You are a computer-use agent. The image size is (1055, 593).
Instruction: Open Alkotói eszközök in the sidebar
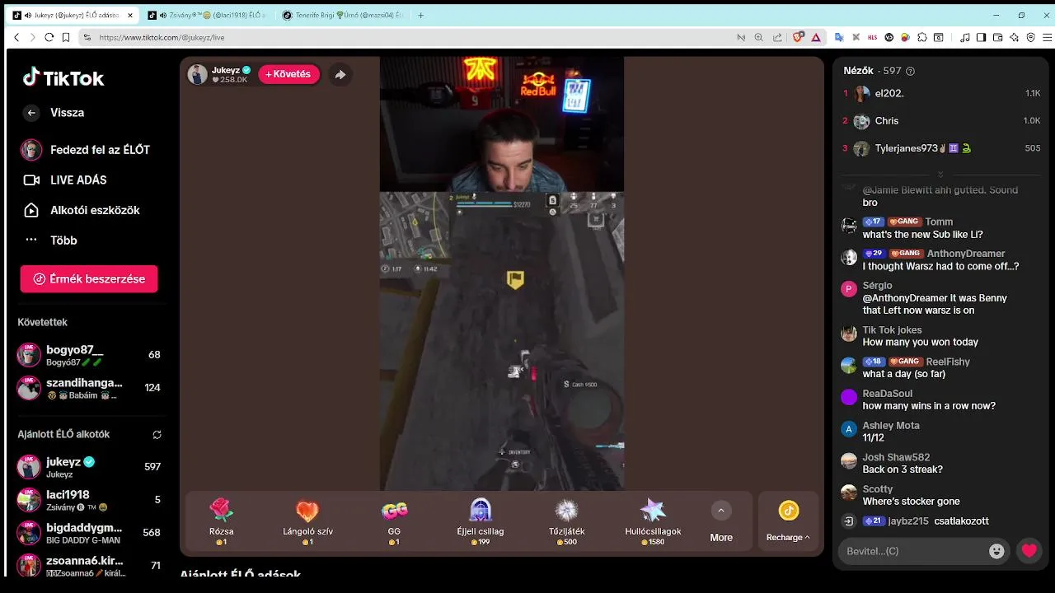point(82,210)
